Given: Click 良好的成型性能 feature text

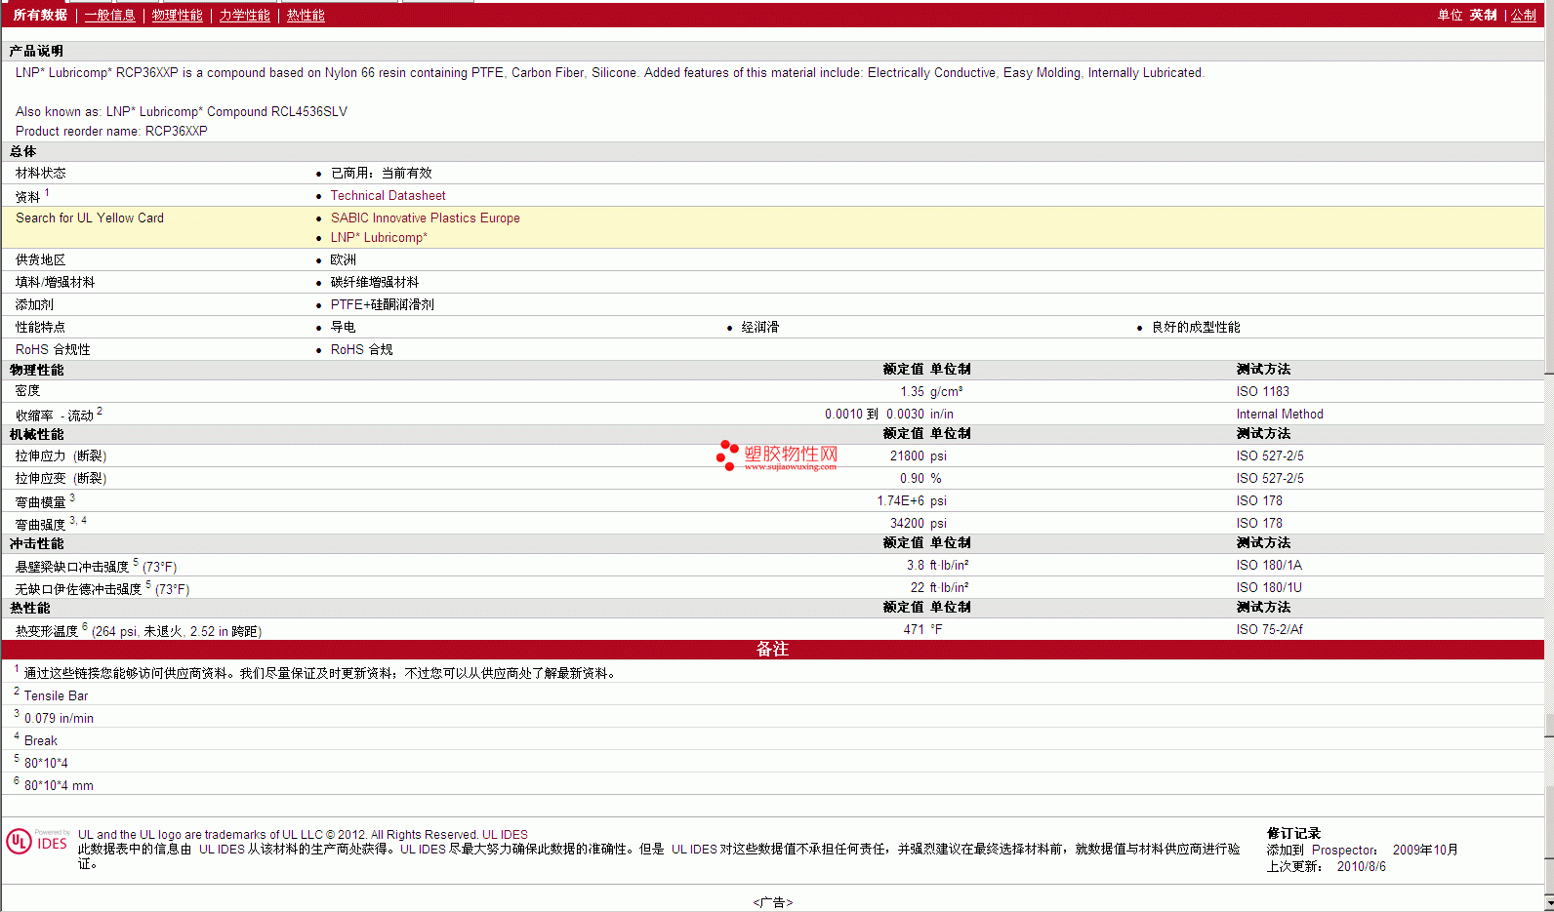Looking at the screenshot, I should click(1196, 328).
